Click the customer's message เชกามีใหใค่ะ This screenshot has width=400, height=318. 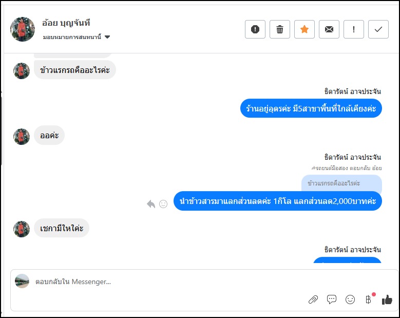(x=62, y=228)
